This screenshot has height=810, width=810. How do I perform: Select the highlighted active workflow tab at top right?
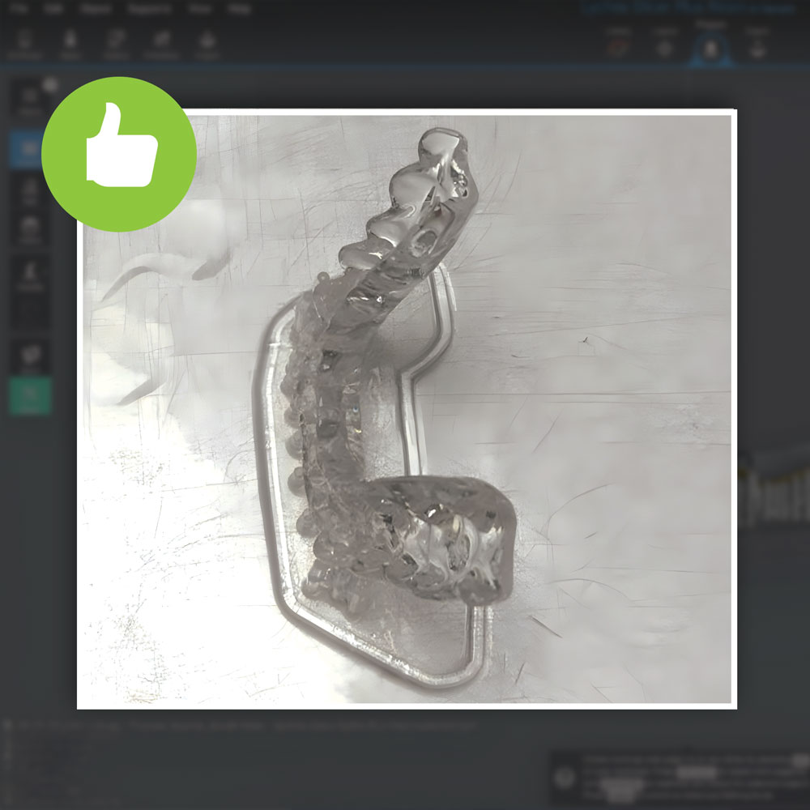pos(710,45)
